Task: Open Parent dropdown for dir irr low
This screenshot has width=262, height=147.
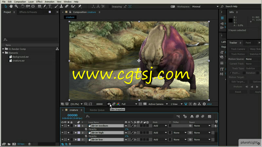Action: 202,140
